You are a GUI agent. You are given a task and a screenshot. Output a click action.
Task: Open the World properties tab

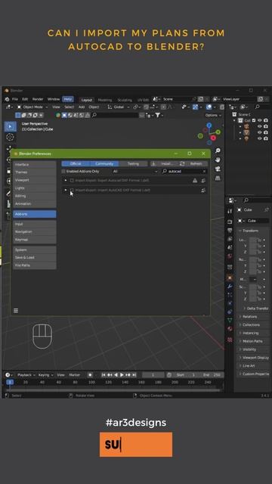[230, 256]
